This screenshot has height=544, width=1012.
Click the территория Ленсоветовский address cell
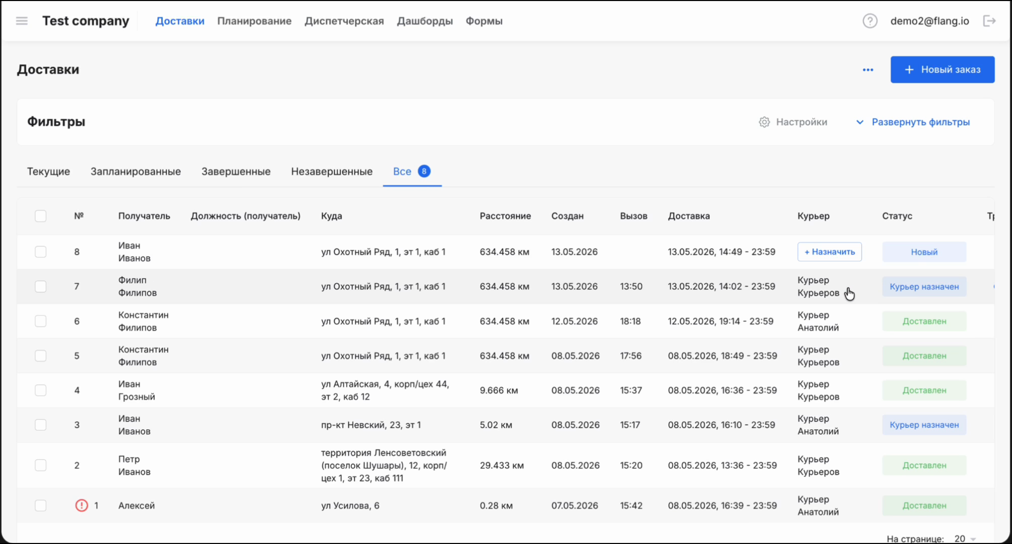tap(384, 465)
